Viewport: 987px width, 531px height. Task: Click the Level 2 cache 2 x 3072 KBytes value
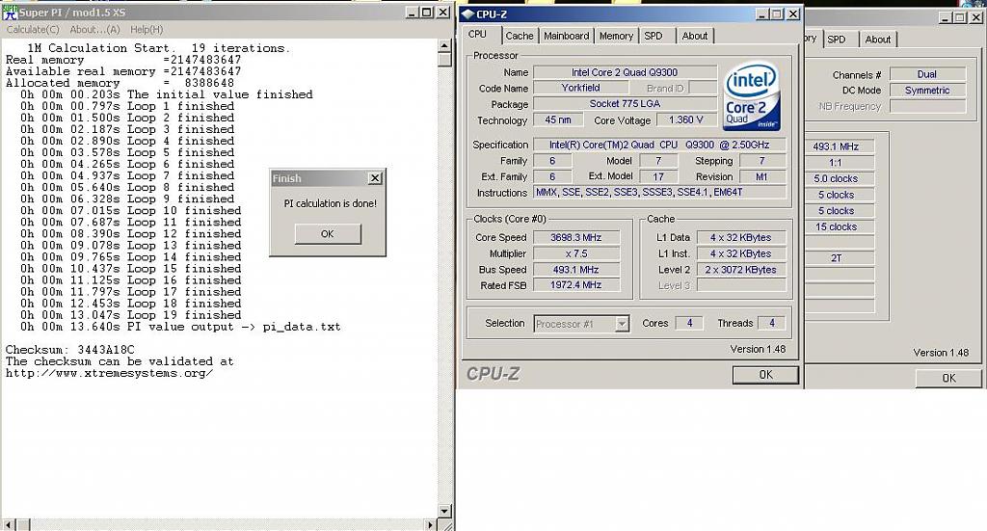pyautogui.click(x=741, y=269)
